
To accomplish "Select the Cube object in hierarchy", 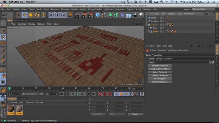I will coord(155,31).
